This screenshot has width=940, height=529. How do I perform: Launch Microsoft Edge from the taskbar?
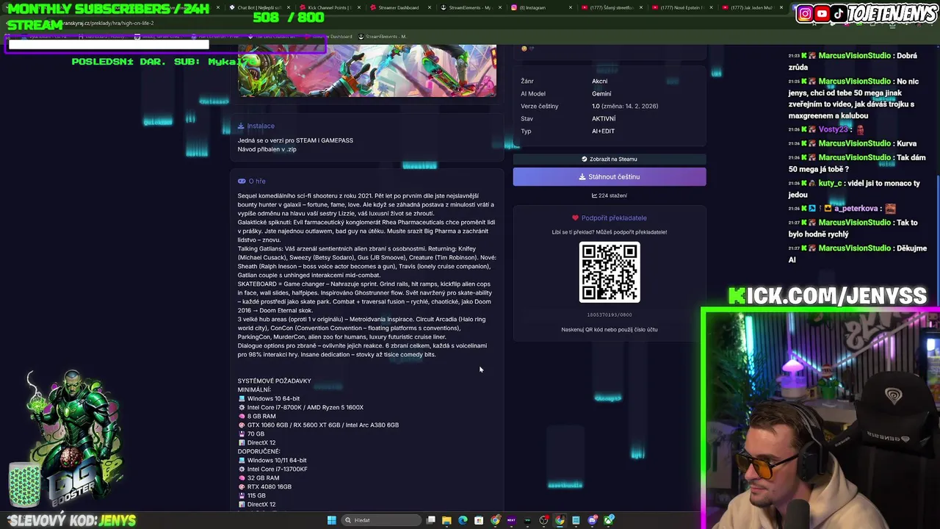point(463,520)
